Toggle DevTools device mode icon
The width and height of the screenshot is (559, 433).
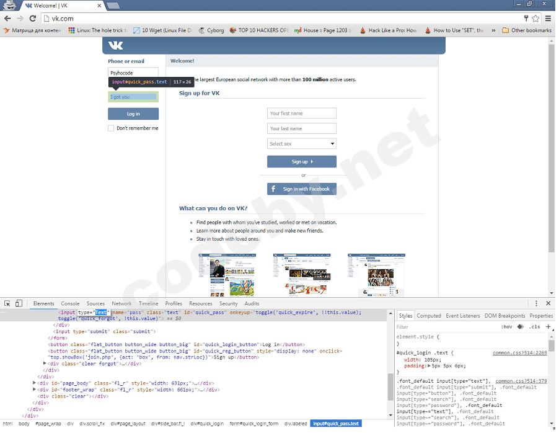click(x=19, y=303)
